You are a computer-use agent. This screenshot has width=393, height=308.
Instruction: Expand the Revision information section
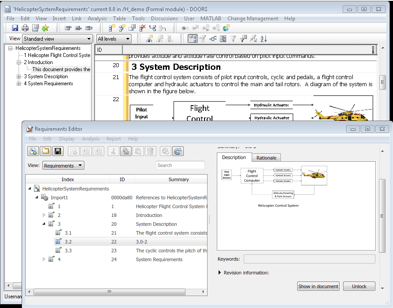tap(220, 272)
